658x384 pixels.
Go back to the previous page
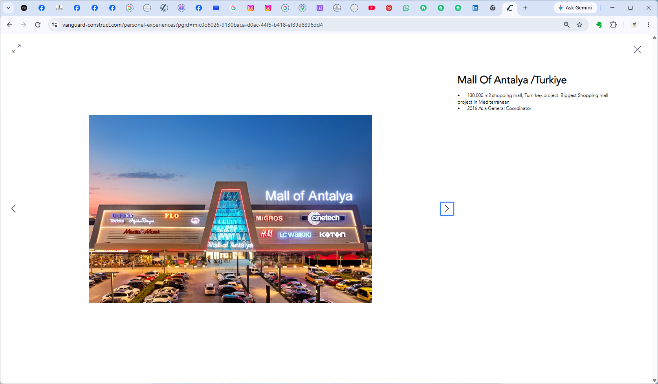click(9, 25)
